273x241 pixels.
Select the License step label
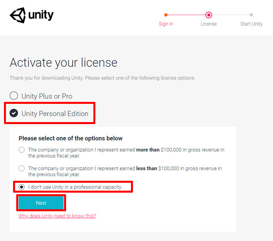(x=209, y=24)
